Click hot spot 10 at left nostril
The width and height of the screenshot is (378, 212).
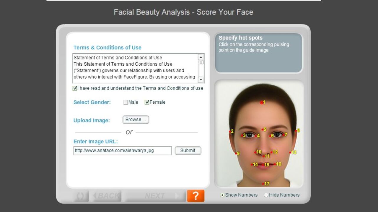click(255, 152)
